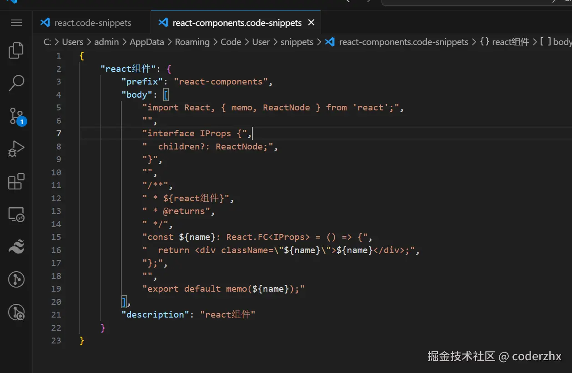
Task: Open the hamburger application menu
Action: [16, 23]
